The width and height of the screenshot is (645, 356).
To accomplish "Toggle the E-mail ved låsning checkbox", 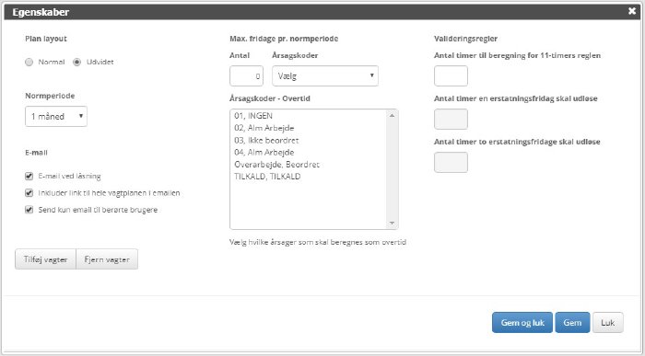I will [29, 176].
